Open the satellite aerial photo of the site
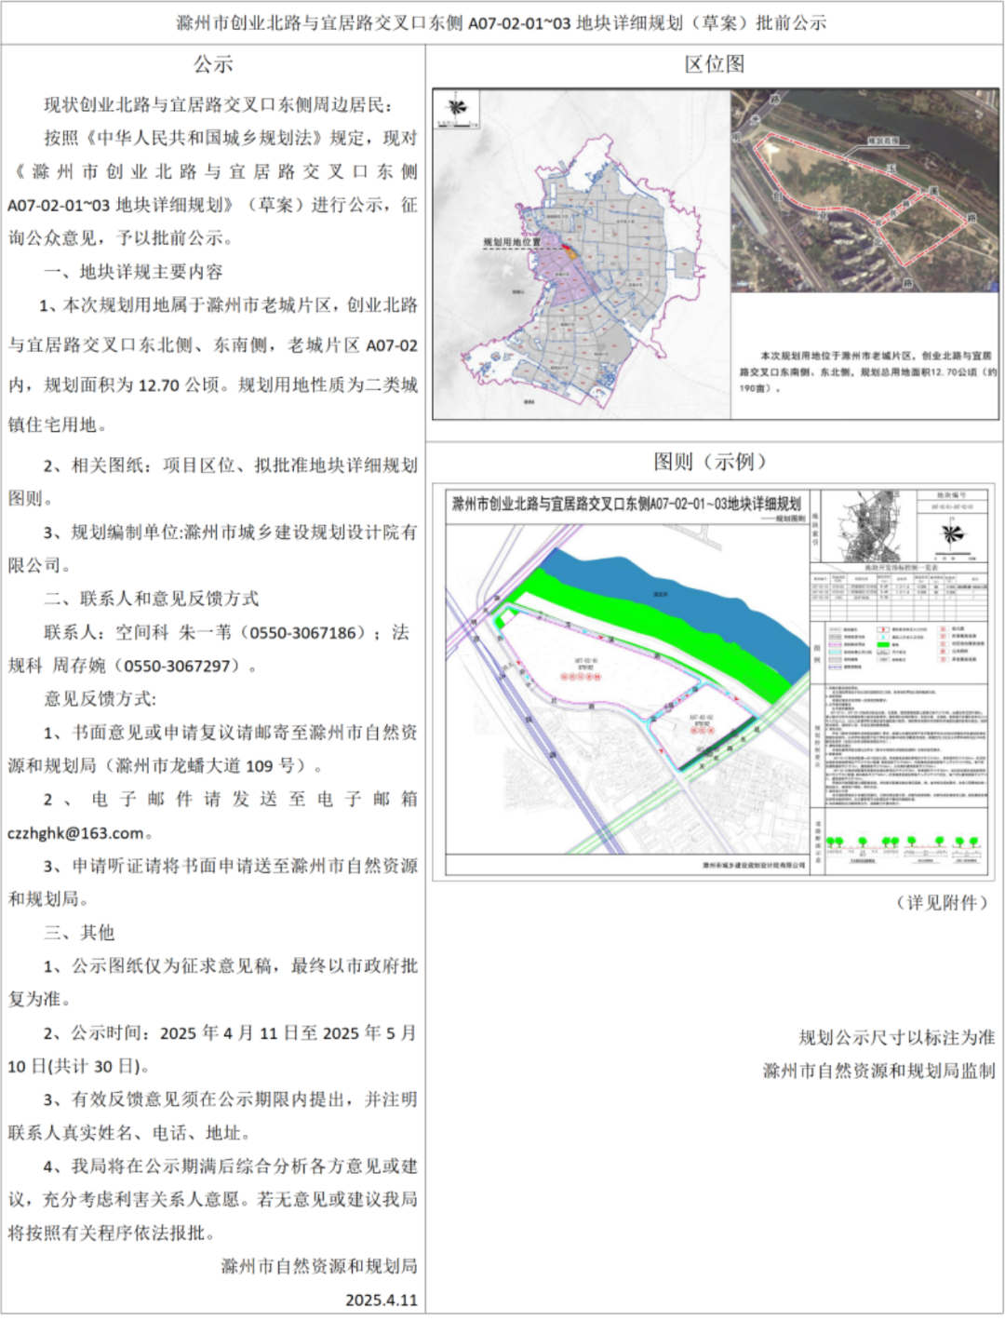 (864, 191)
